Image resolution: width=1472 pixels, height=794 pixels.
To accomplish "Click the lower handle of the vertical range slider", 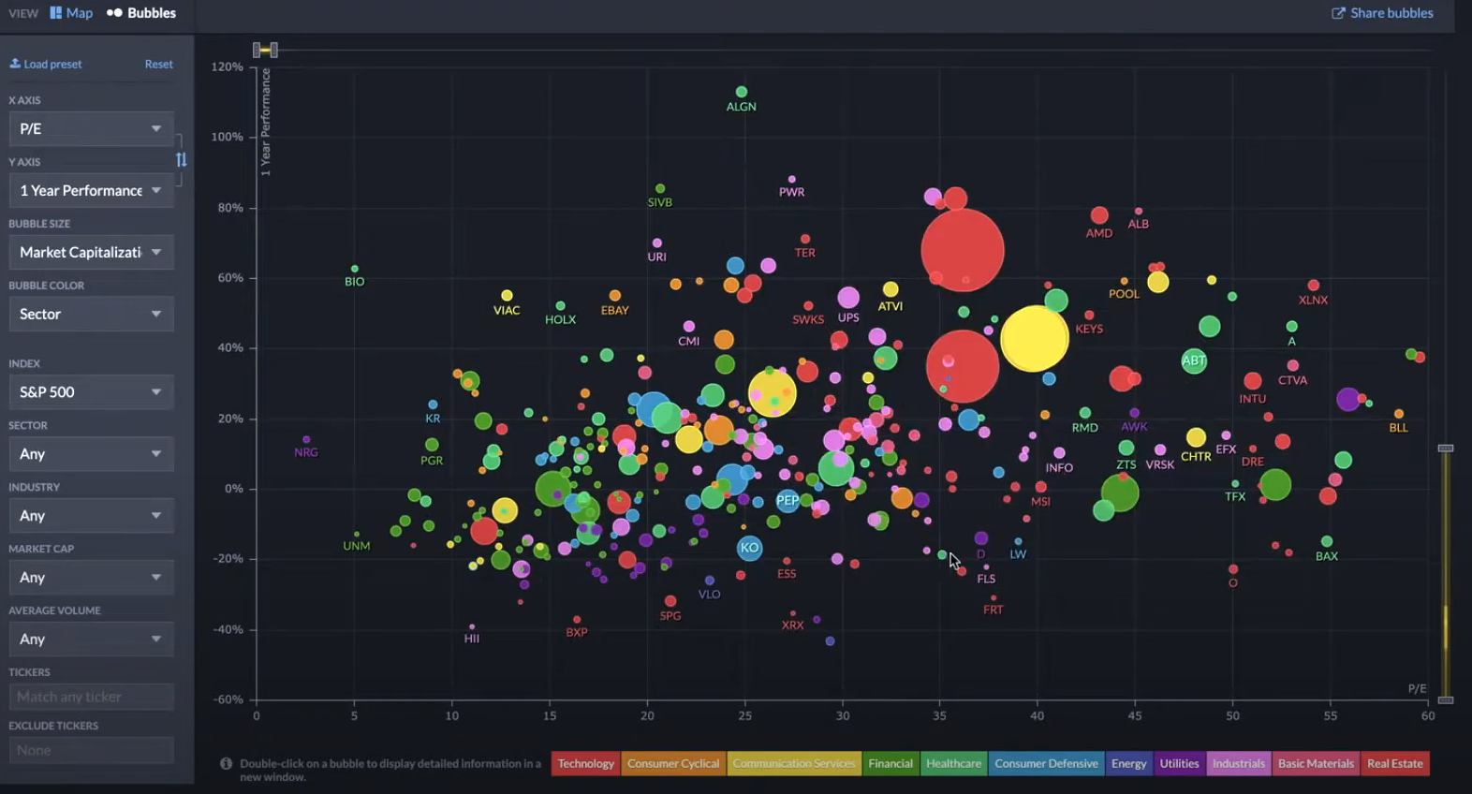I will (1446, 699).
